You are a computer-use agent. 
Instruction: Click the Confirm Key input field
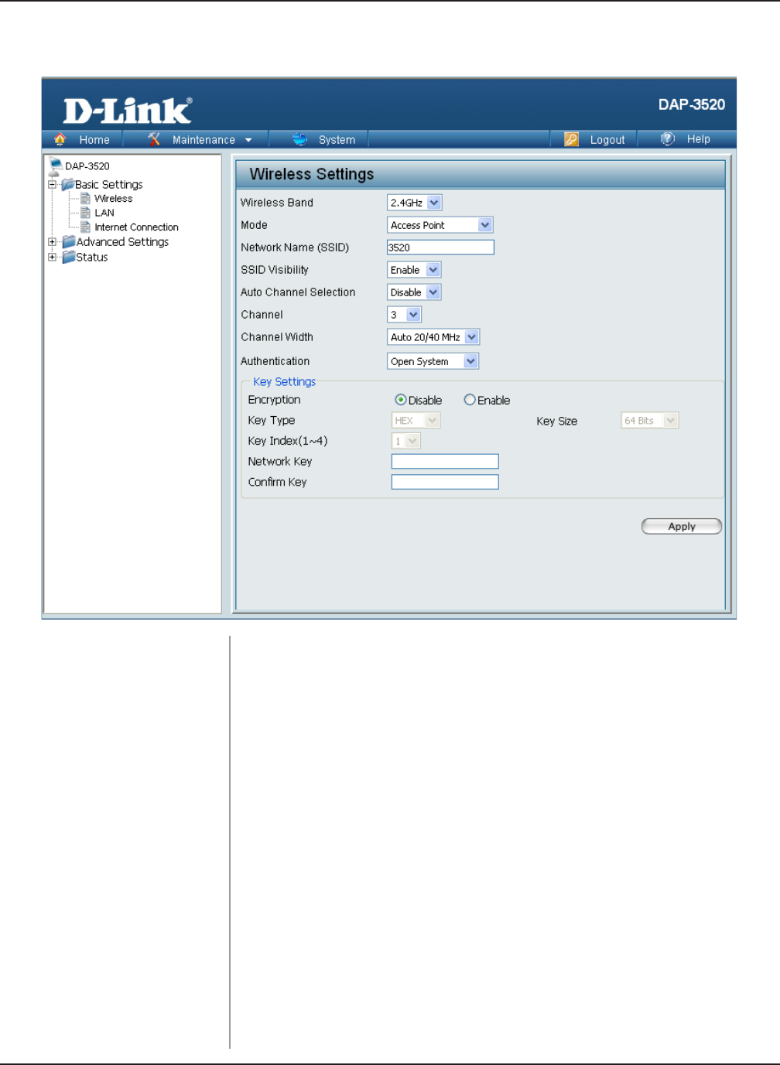coord(445,482)
